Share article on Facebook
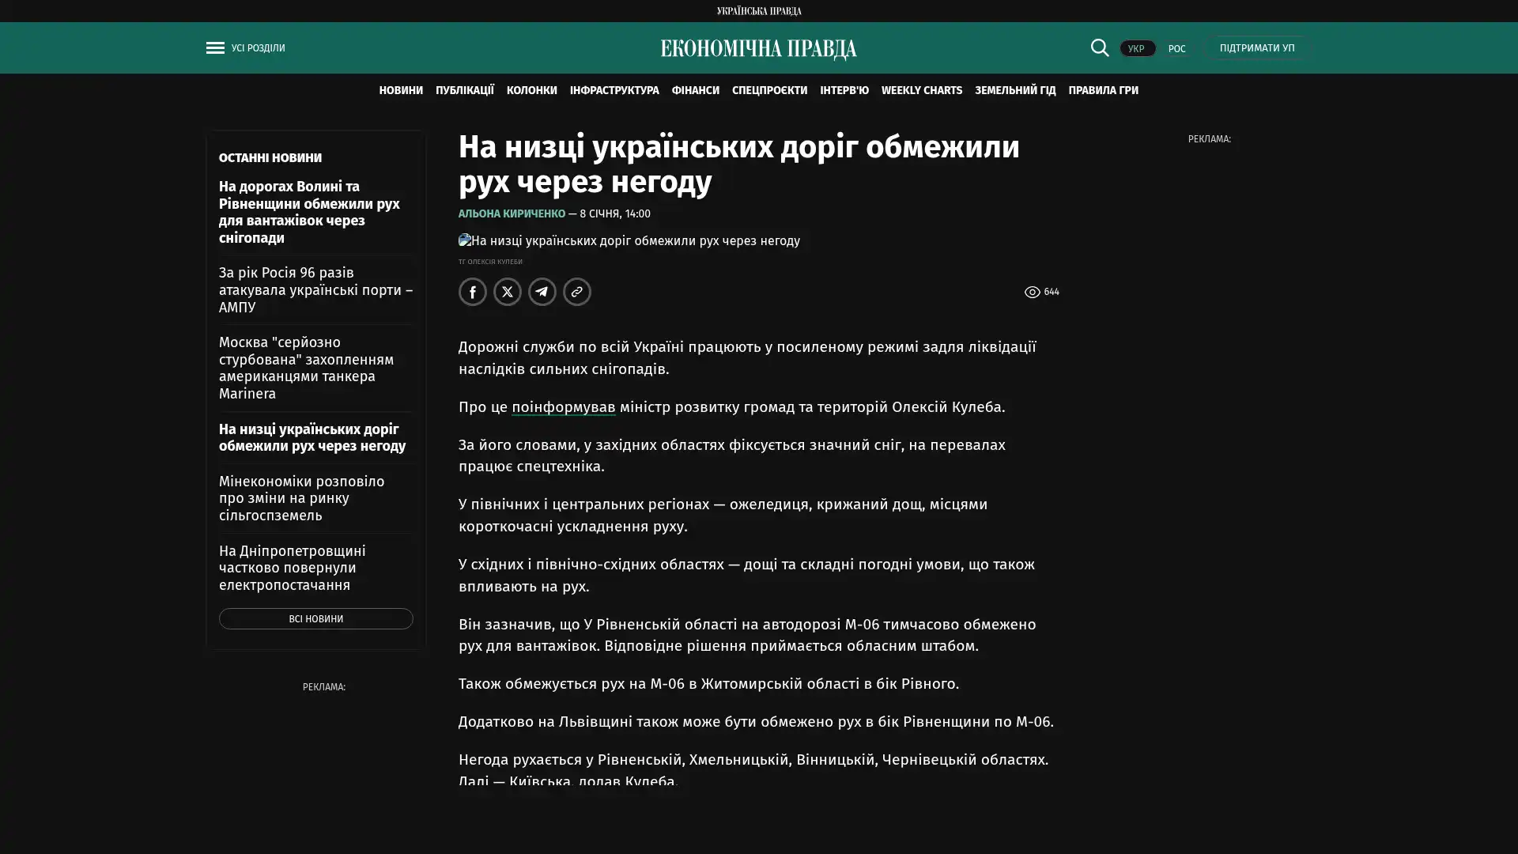Image resolution: width=1518 pixels, height=854 pixels. (x=473, y=292)
